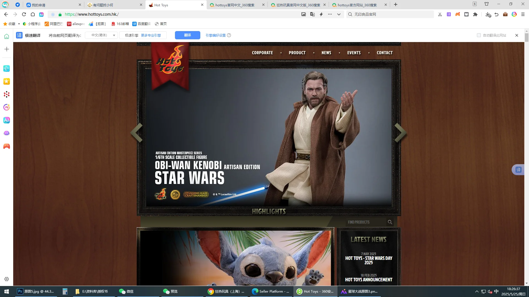Open the Windows Start menu
The height and width of the screenshot is (297, 529).
(x=7, y=291)
